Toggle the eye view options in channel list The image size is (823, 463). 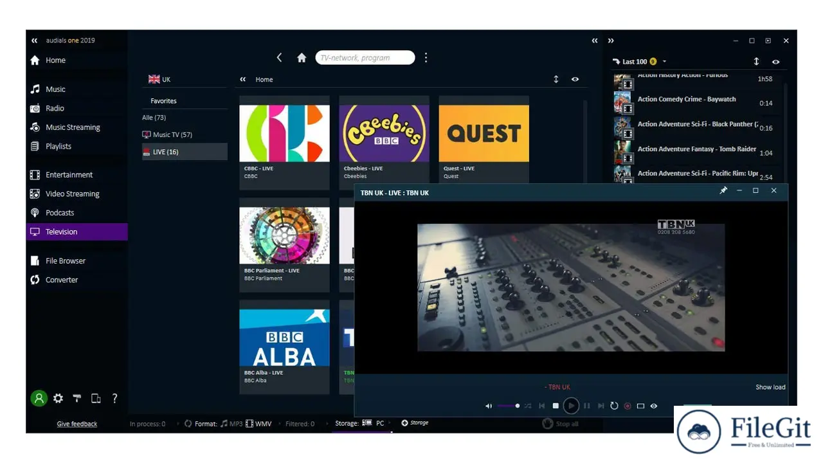click(x=575, y=79)
